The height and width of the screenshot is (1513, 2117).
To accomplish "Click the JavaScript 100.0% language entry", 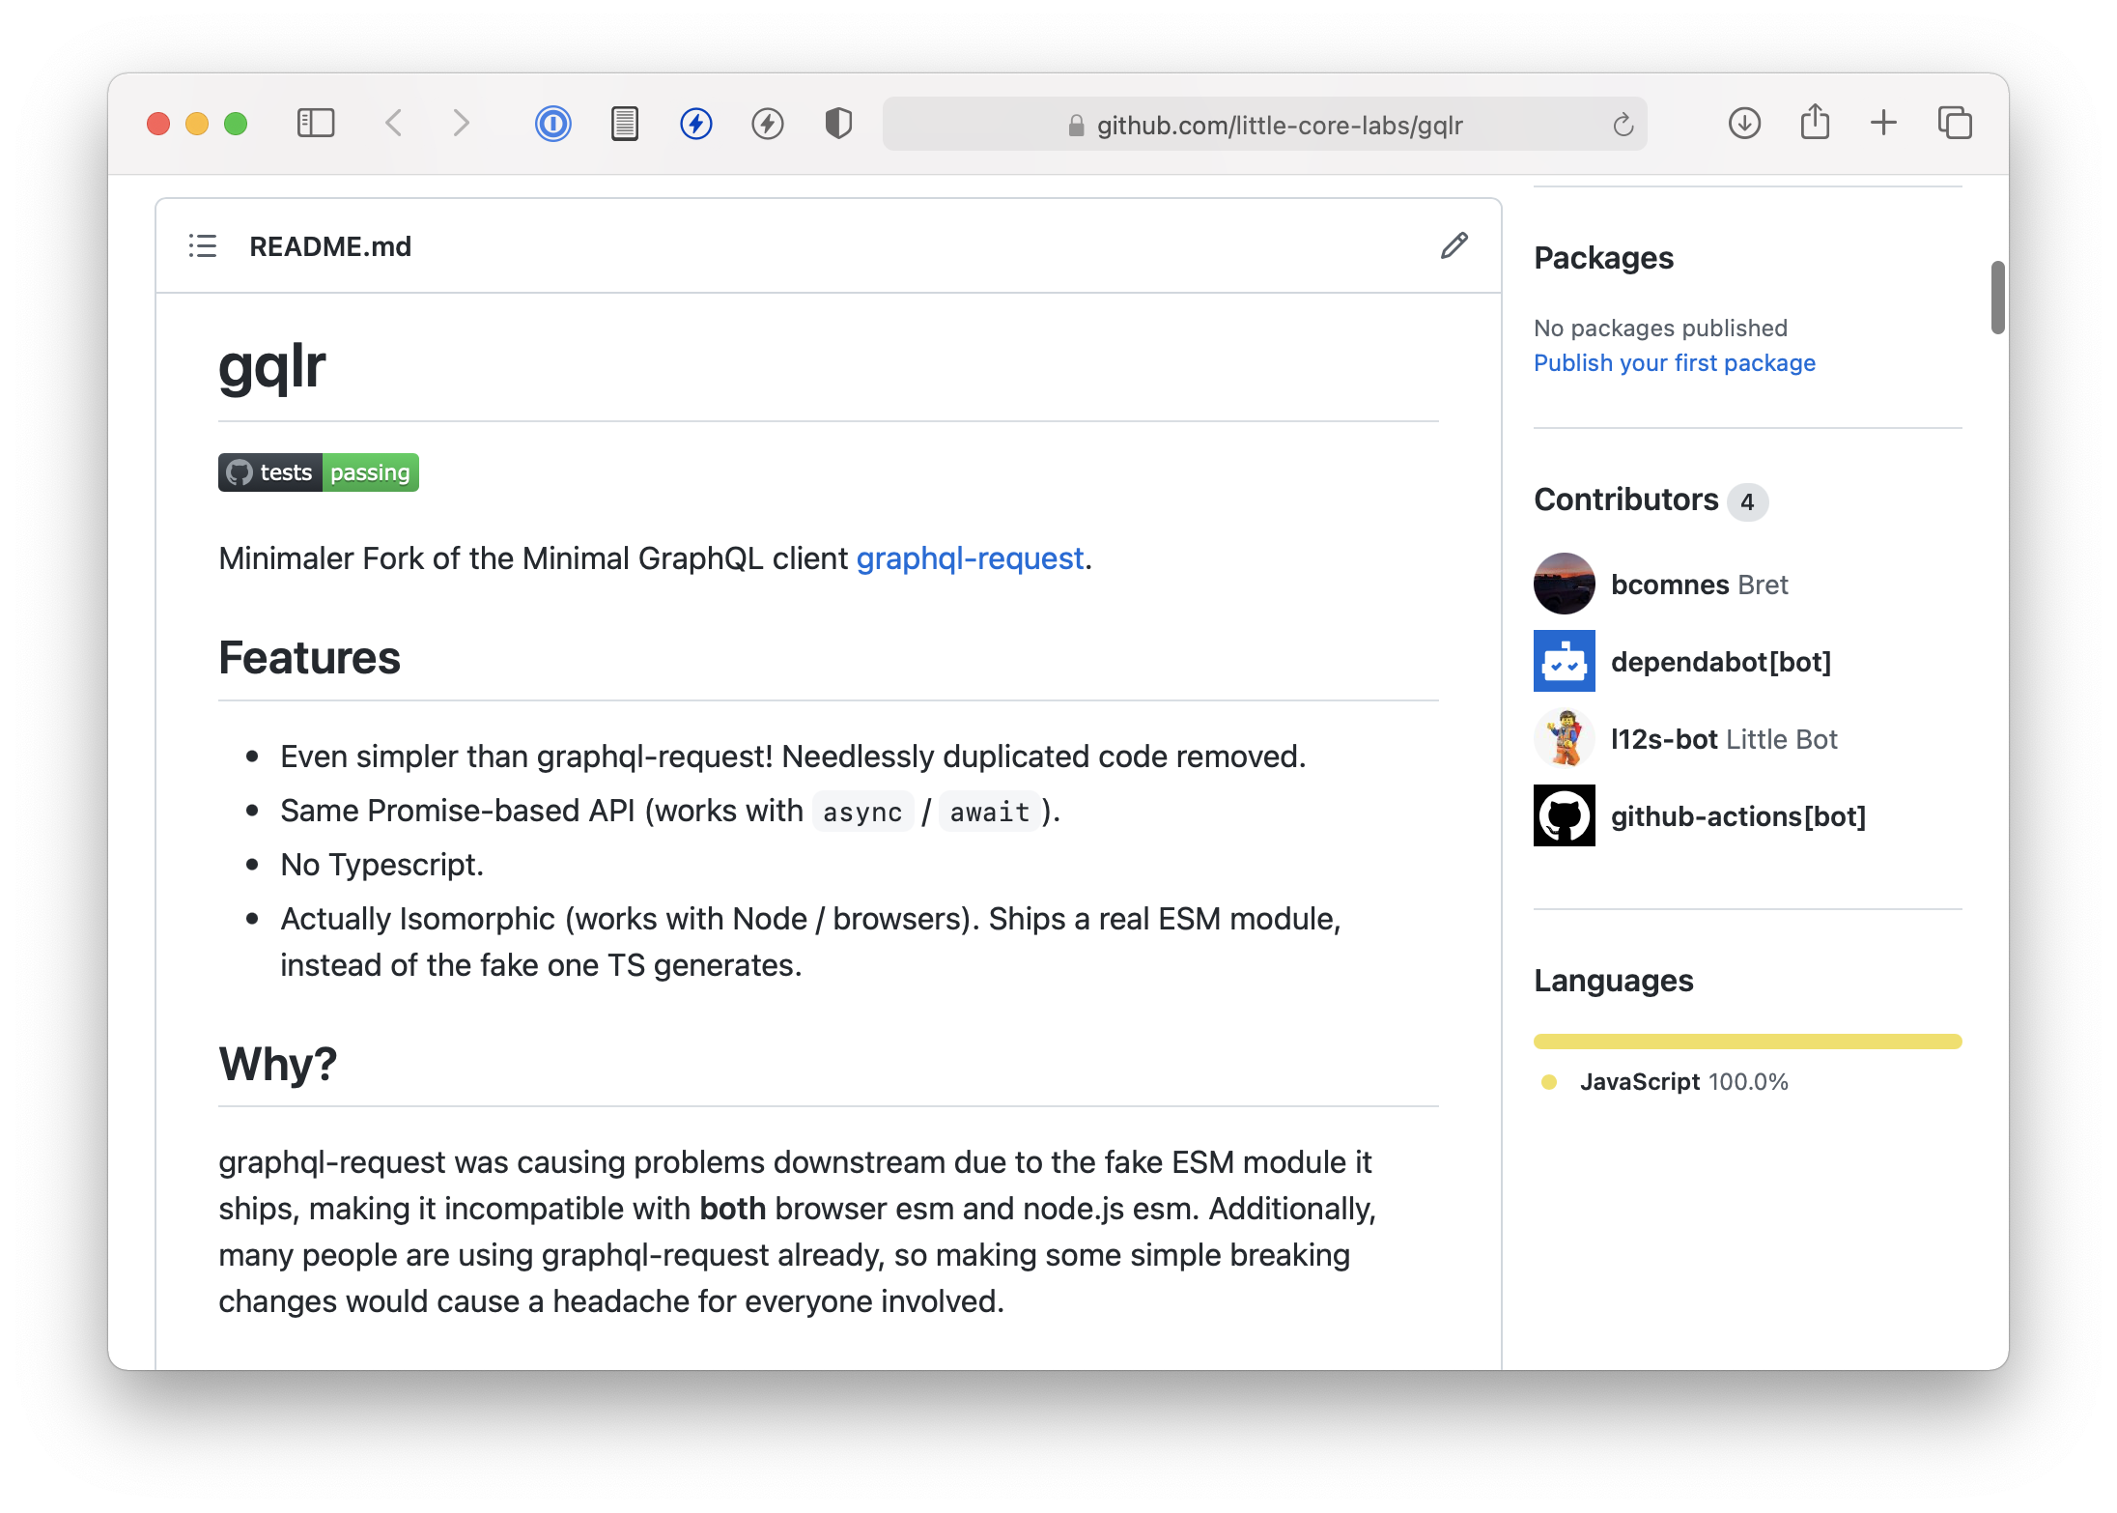I will pyautogui.click(x=1684, y=1081).
